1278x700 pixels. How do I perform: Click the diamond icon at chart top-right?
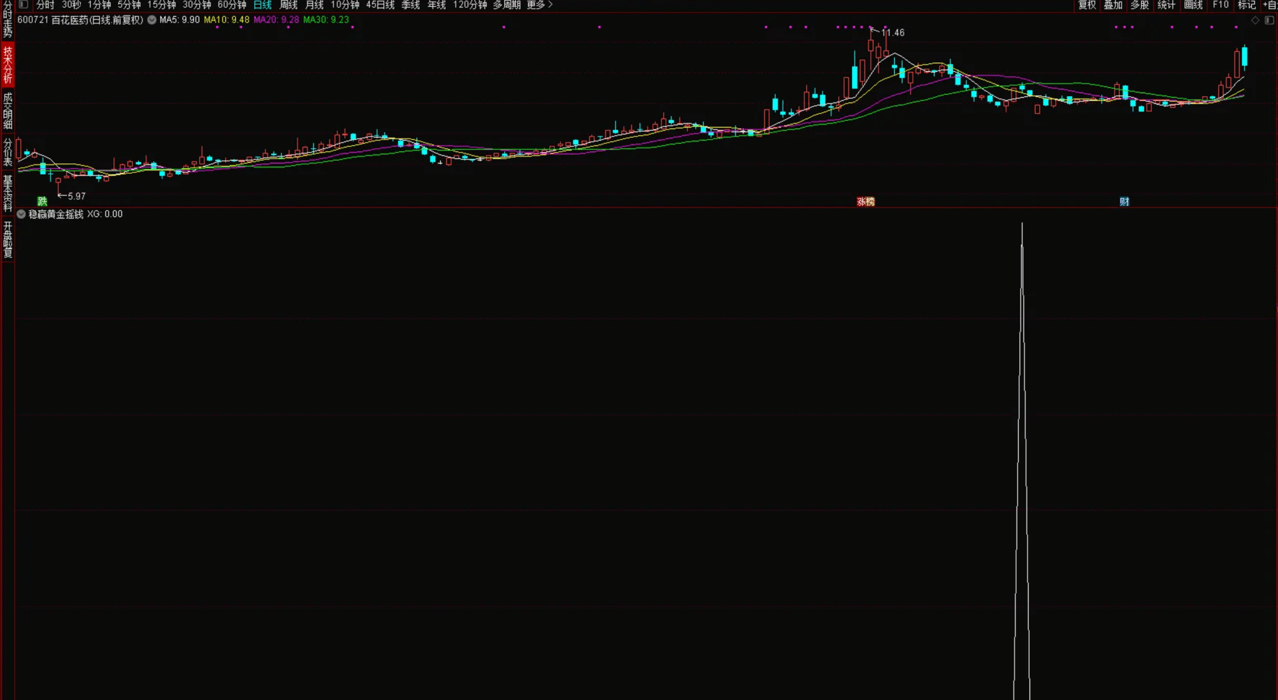pos(1255,20)
